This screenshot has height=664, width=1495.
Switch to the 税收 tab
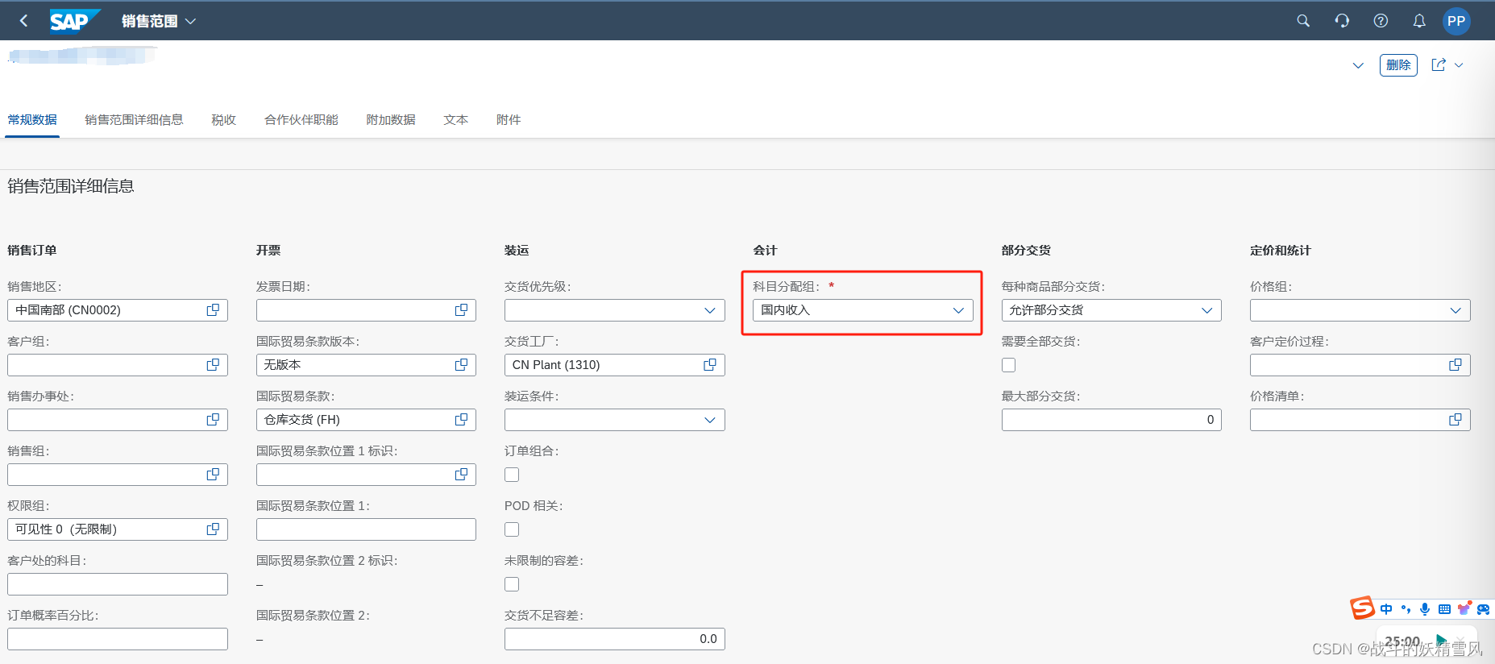point(223,120)
